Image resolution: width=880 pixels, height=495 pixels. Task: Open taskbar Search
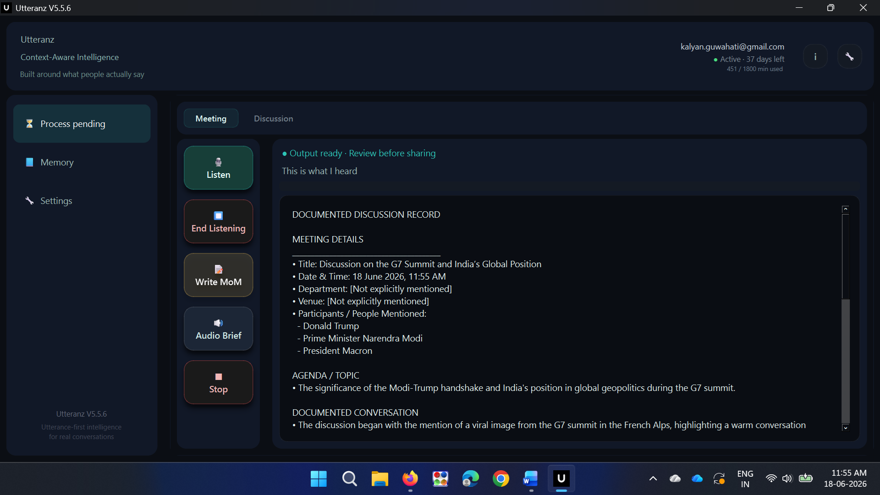click(349, 479)
